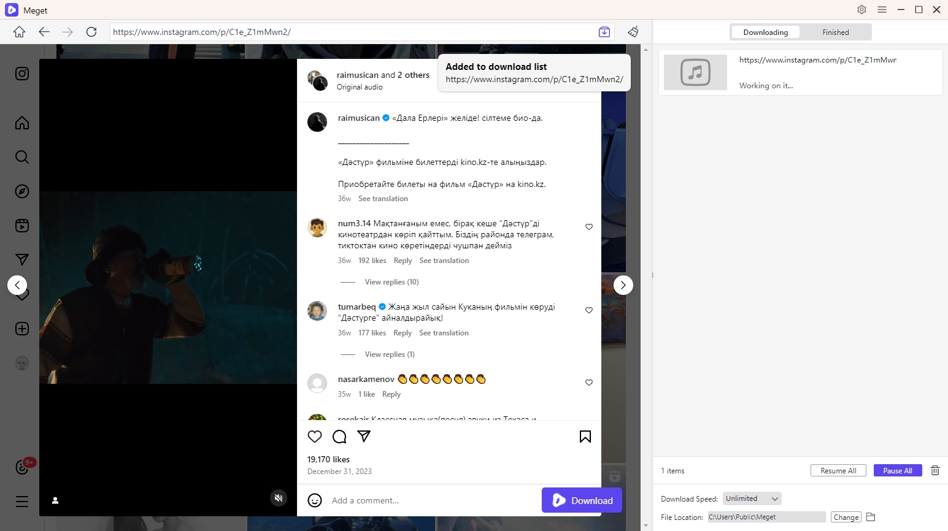Open Meget settings gear
The width and height of the screenshot is (948, 531).
(862, 9)
